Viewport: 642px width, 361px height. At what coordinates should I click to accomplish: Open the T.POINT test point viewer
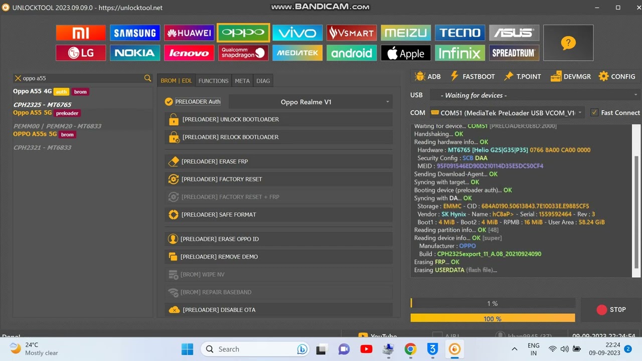coord(523,76)
